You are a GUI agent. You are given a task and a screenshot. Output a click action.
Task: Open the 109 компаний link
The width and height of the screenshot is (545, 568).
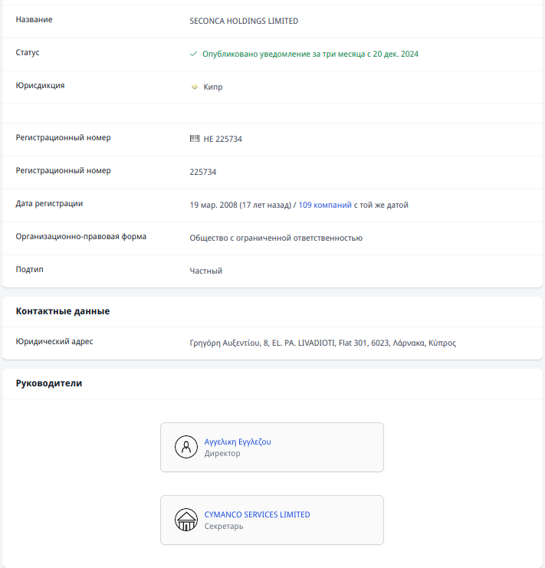tap(325, 205)
